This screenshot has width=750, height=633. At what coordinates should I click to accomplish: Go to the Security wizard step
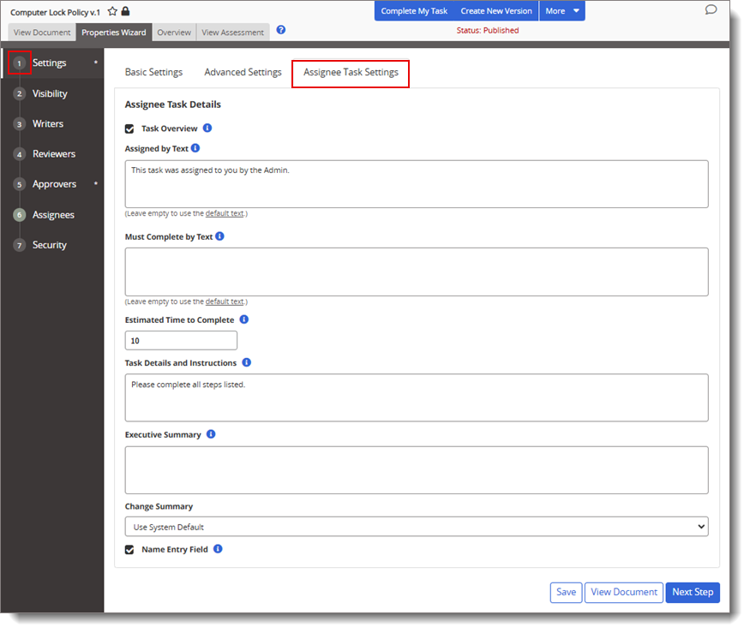pyautogui.click(x=49, y=245)
